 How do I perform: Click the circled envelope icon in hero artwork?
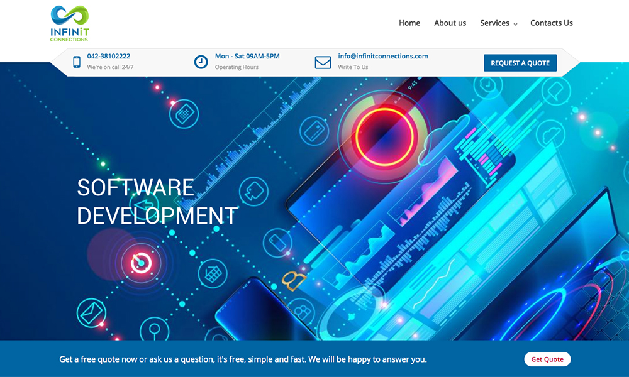[91, 312]
